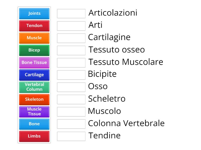
Task: Click the answer box beside Articolazioni
Action: pyautogui.click(x=71, y=13)
